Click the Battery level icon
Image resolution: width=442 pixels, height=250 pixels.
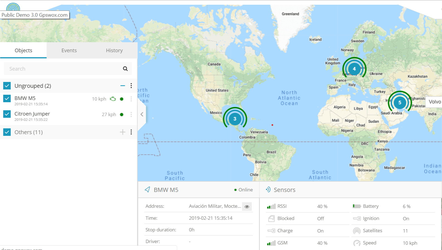click(357, 206)
